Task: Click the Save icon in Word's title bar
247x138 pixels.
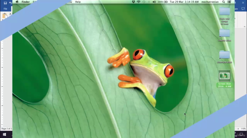Action: [x=5, y=3]
